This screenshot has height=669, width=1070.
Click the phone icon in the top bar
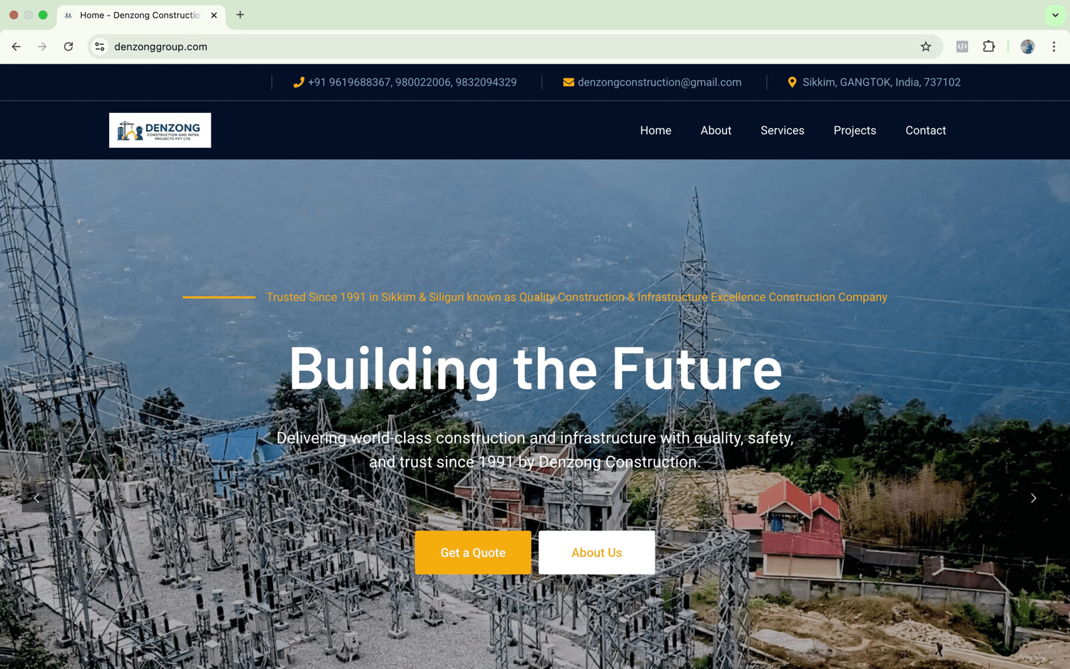coord(298,82)
